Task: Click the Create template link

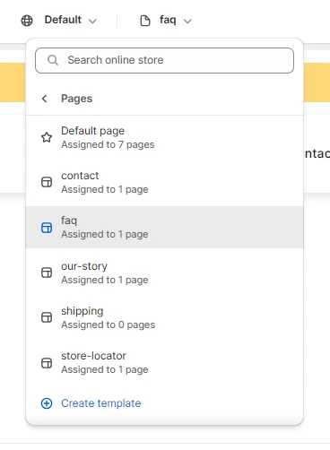Action: [x=101, y=403]
